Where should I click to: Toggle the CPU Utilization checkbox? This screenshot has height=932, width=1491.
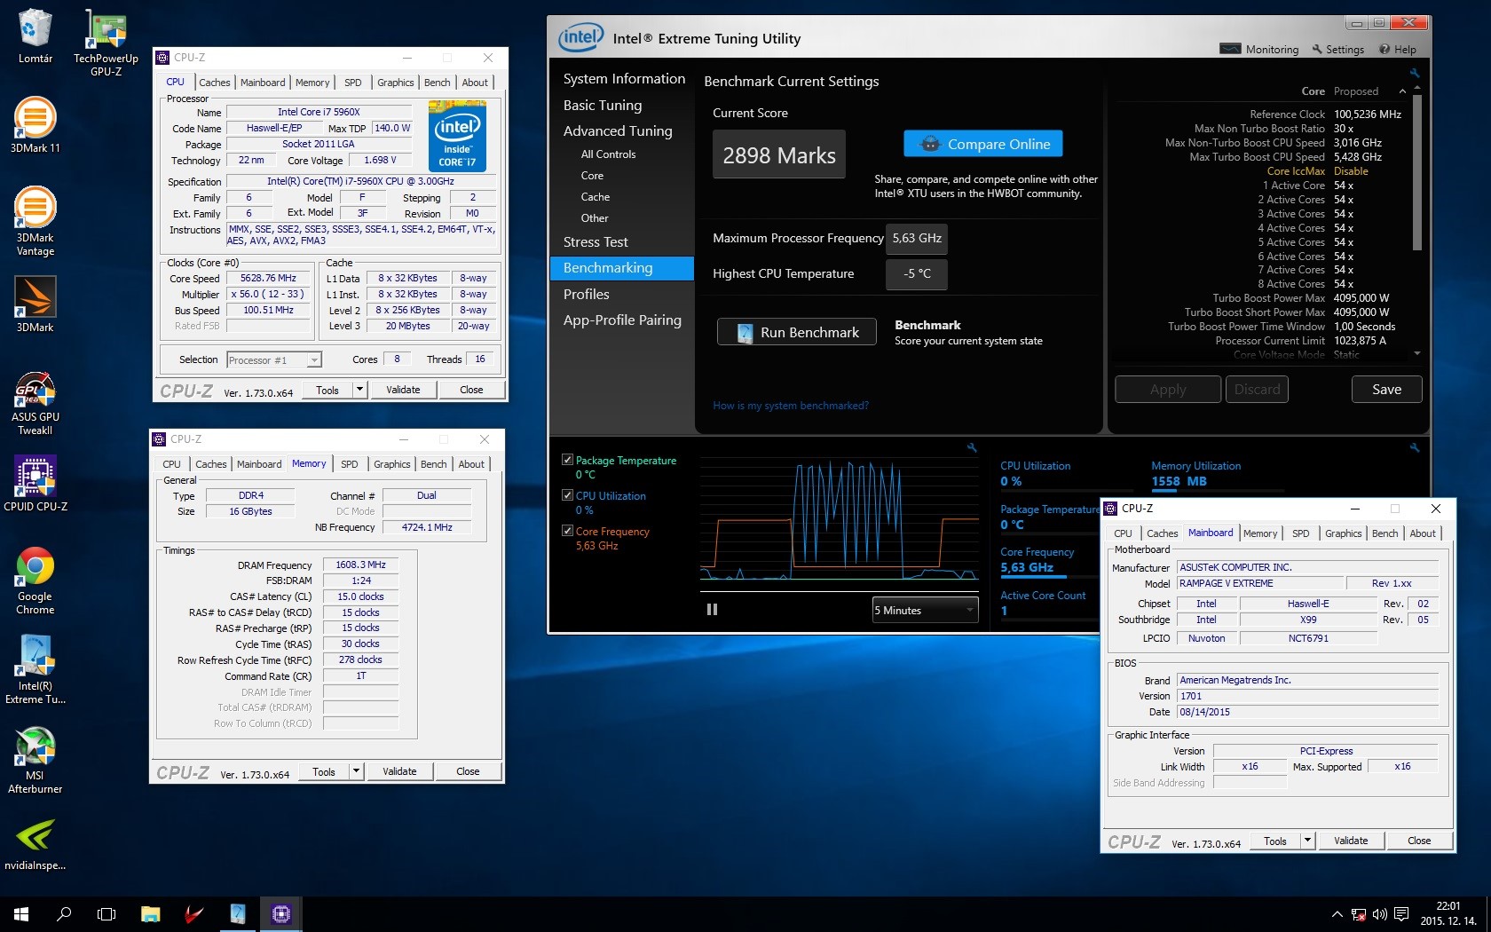click(x=567, y=495)
